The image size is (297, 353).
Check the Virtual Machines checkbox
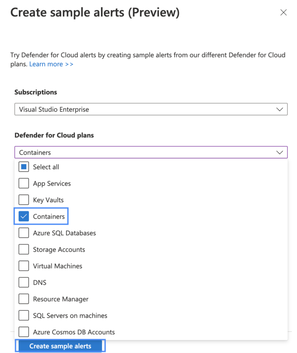tap(24, 266)
